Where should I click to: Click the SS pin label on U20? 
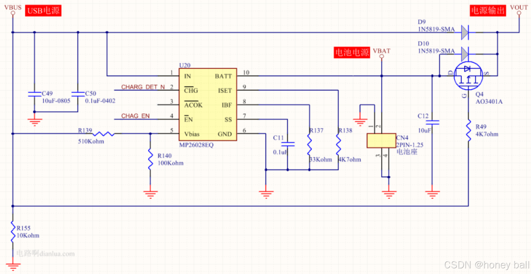click(x=228, y=120)
